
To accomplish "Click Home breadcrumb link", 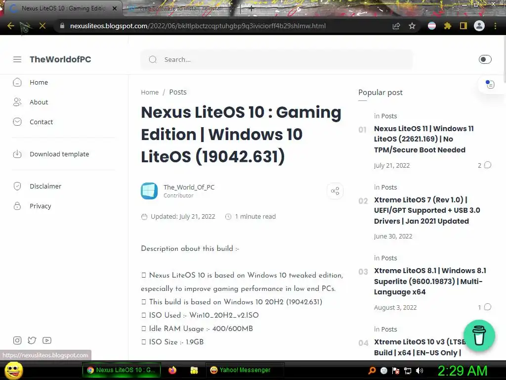I will (150, 93).
